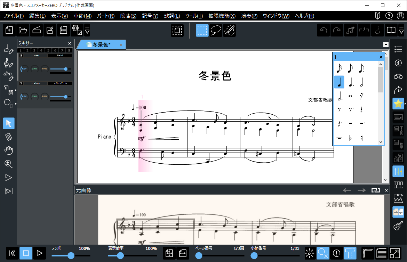Save the score with the save icon
This screenshot has height=262, width=407.
tap(50, 30)
